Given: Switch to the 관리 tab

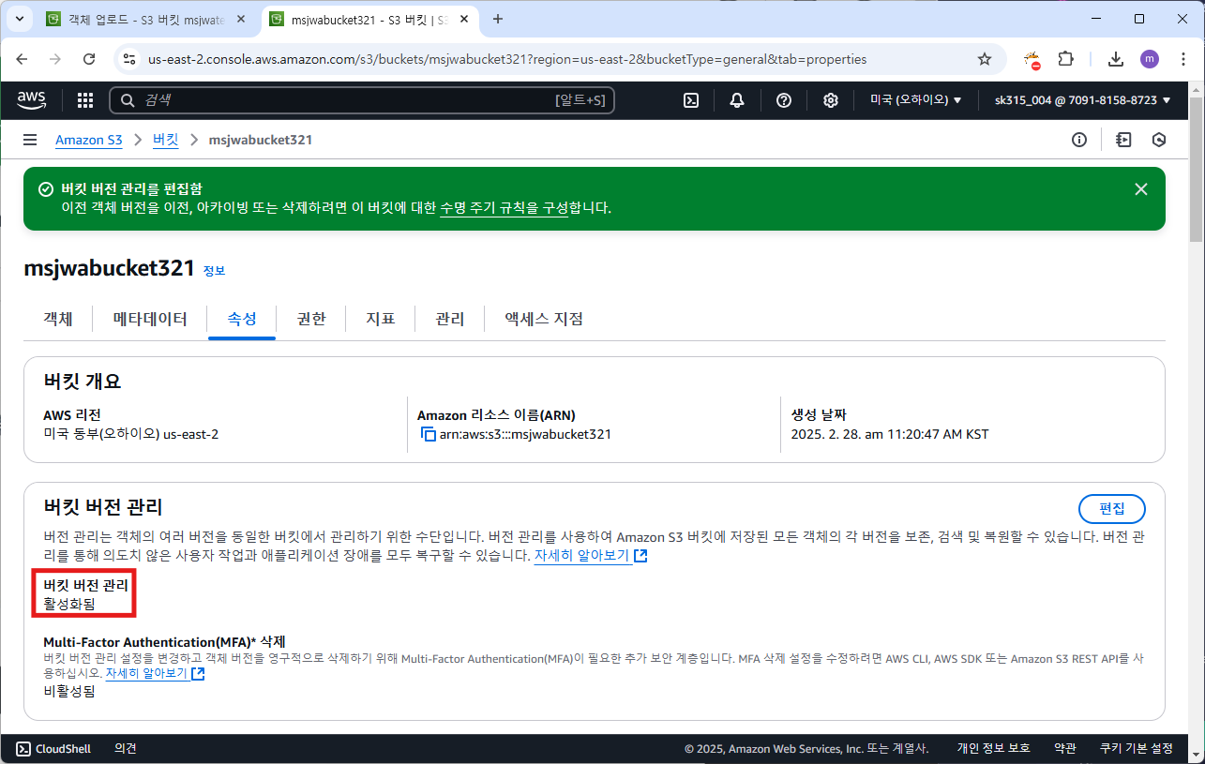Looking at the screenshot, I should [450, 319].
